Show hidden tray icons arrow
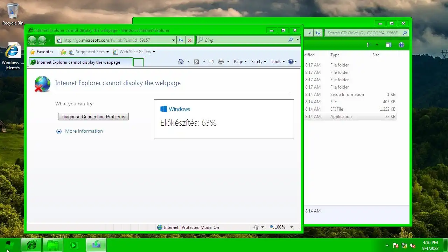 (387, 245)
